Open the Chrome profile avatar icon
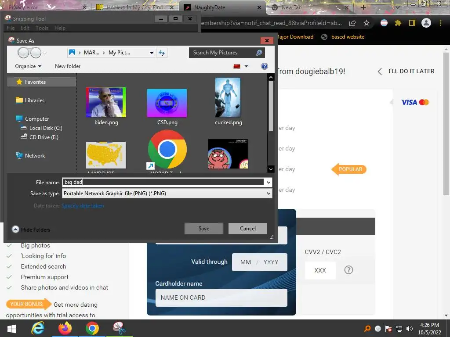Screen dimensions: 450x337 426,23
